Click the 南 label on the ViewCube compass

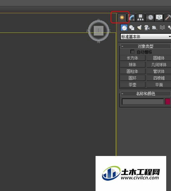(x=98, y=42)
